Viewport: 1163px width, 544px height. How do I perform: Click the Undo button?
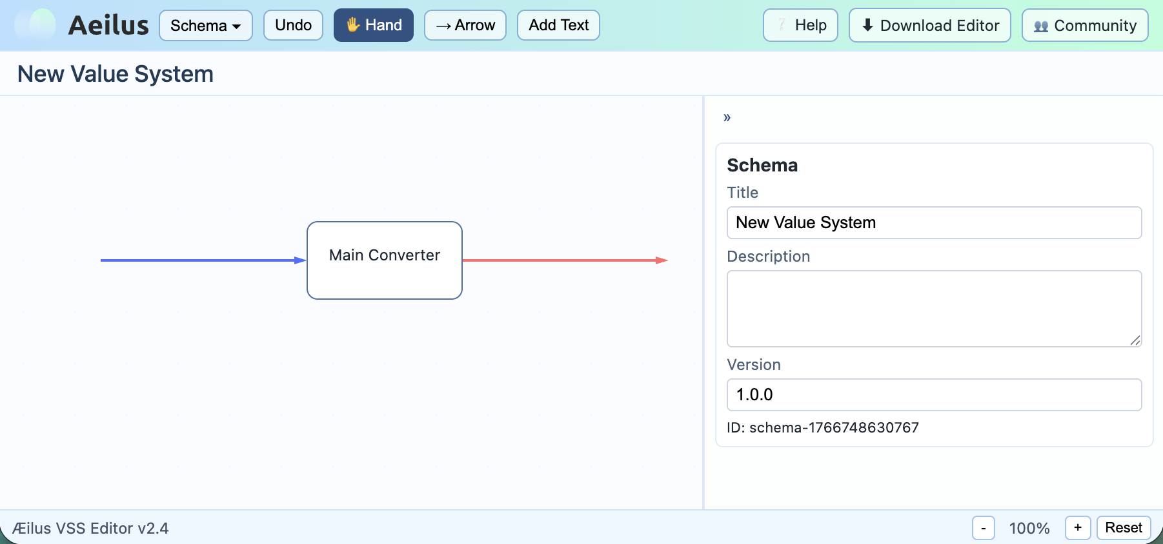pyautogui.click(x=293, y=25)
